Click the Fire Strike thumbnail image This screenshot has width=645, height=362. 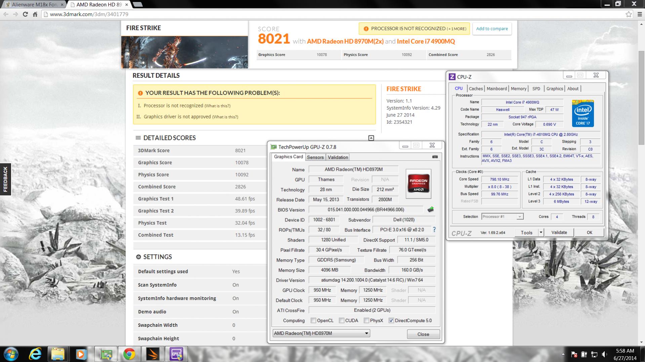tap(185, 52)
